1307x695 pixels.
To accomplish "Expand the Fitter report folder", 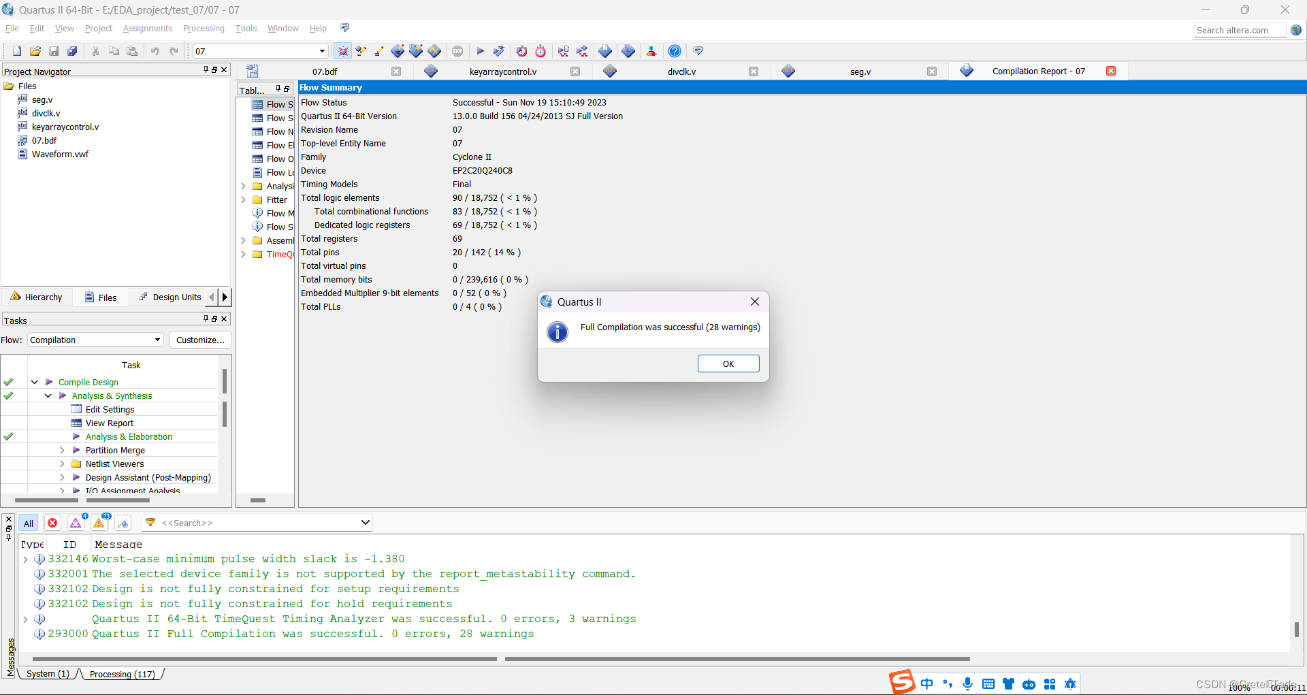I will 244,199.
